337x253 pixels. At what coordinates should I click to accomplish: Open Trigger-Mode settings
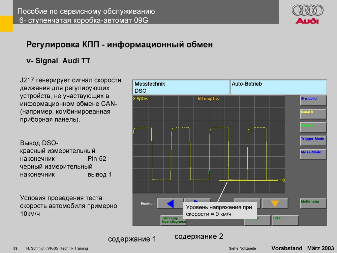(x=313, y=140)
